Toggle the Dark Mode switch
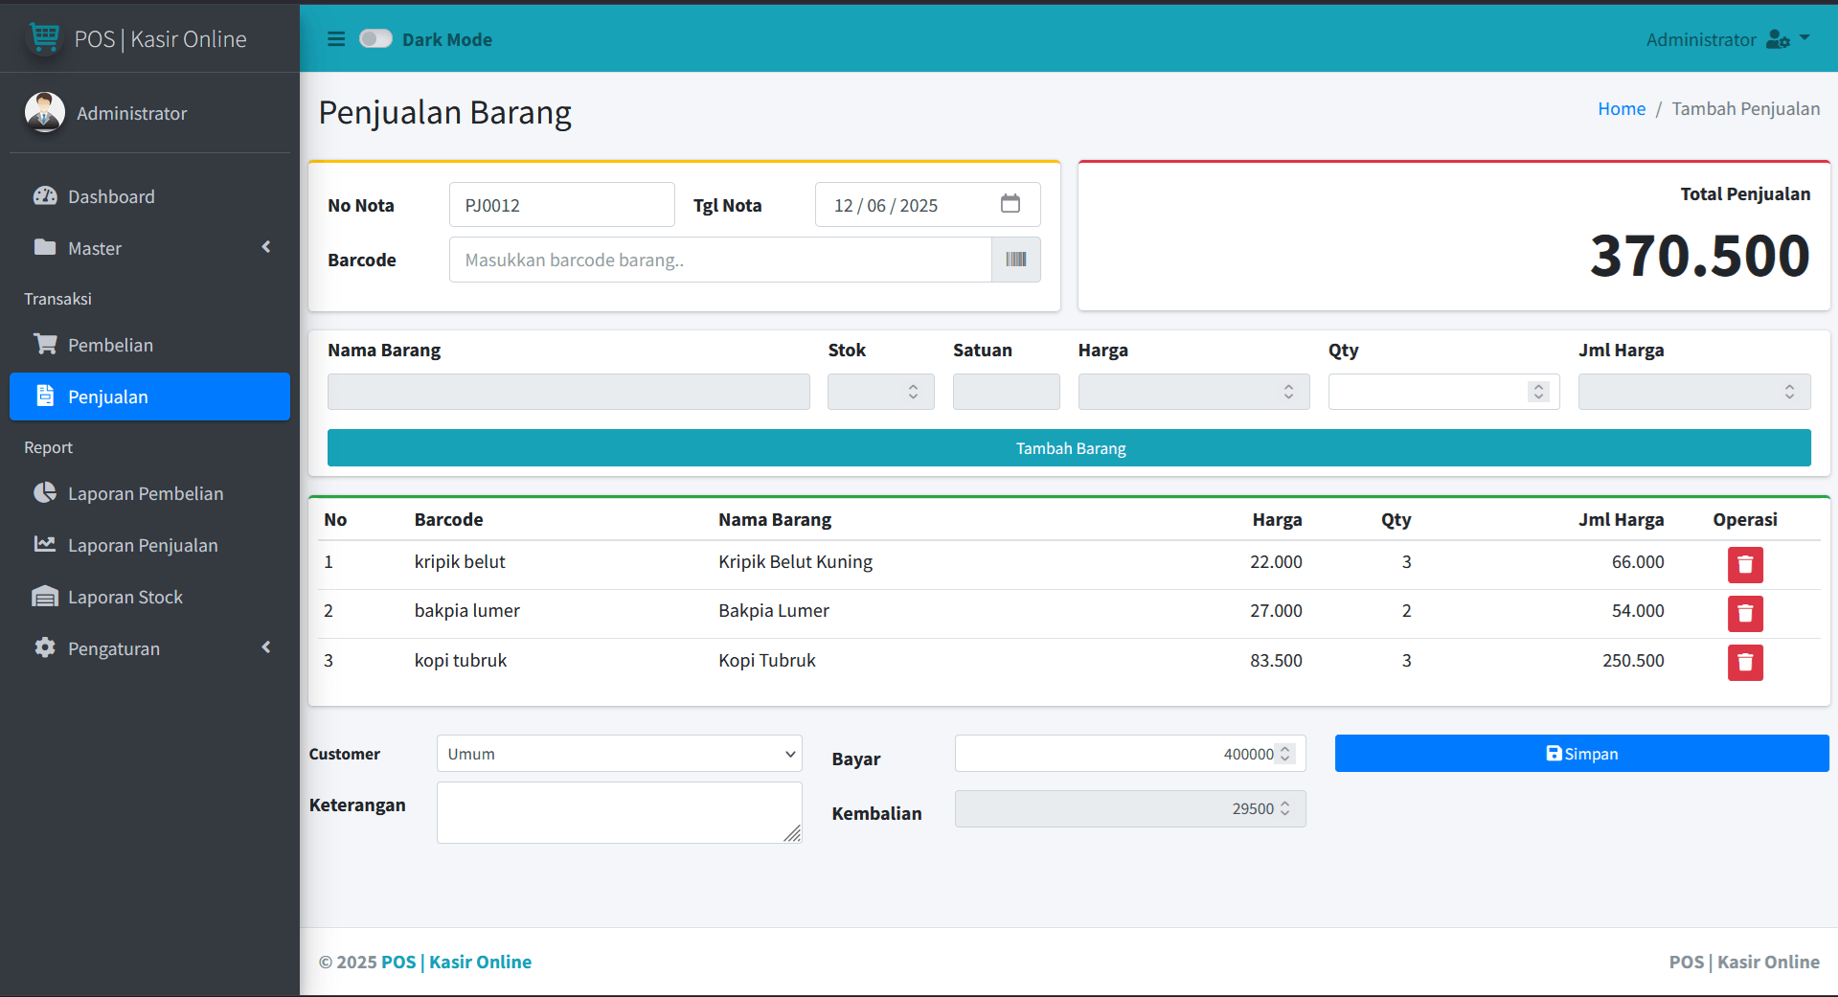The height and width of the screenshot is (997, 1838). [x=375, y=38]
